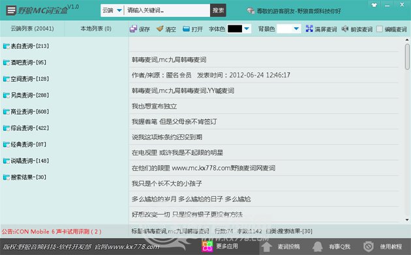
Task: Click the lyric line 我握着笔 但是父母亲不肯签订
Action: click(174, 122)
